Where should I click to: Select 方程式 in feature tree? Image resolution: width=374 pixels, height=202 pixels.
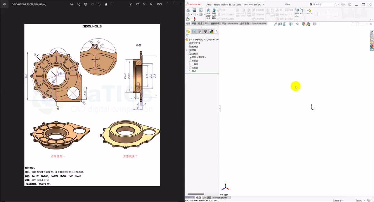[193, 54]
